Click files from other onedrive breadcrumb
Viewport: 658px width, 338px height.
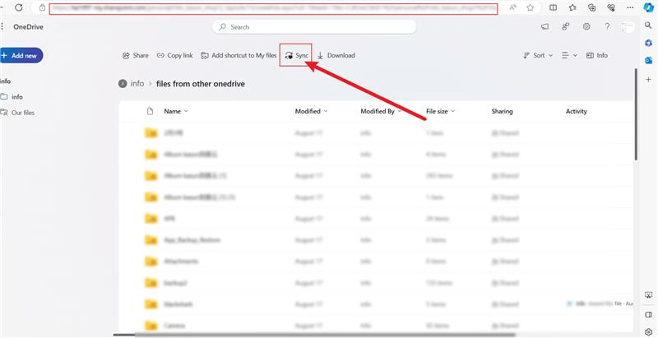click(201, 84)
